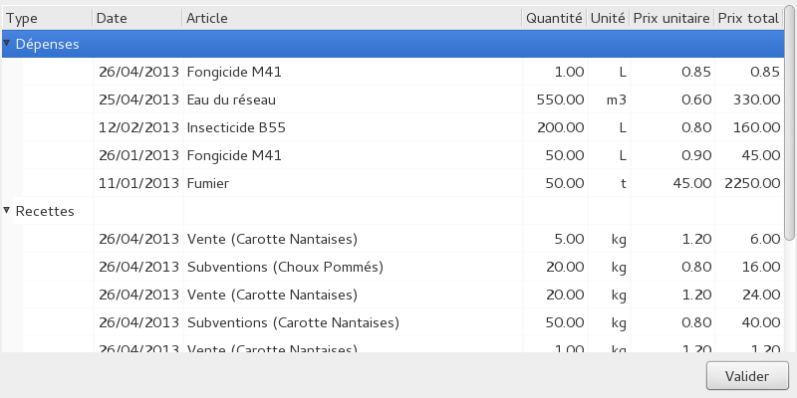The width and height of the screenshot is (797, 398).
Task: Click the vertical scrollbar thumb
Action: (x=790, y=122)
